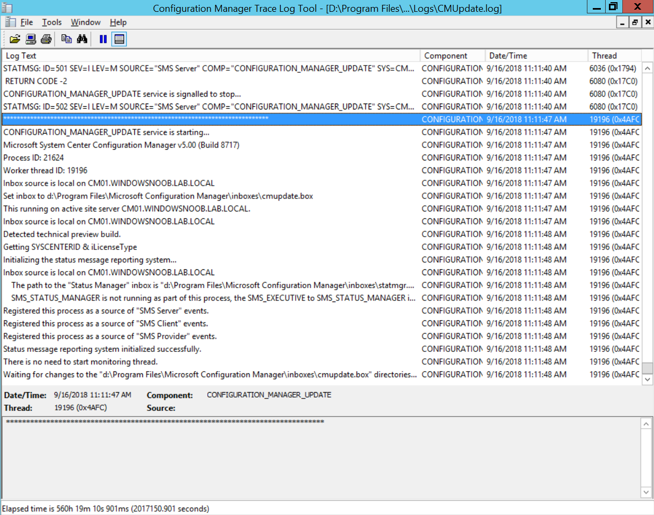Select the 'Process ID: 21624' line
654x515 pixels.
[322, 158]
